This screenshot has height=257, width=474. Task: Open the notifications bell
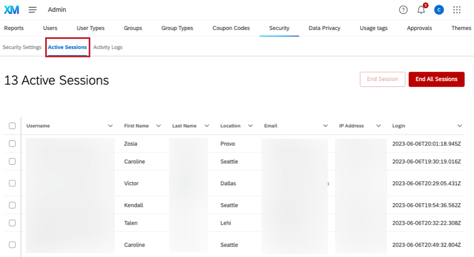click(x=421, y=9)
